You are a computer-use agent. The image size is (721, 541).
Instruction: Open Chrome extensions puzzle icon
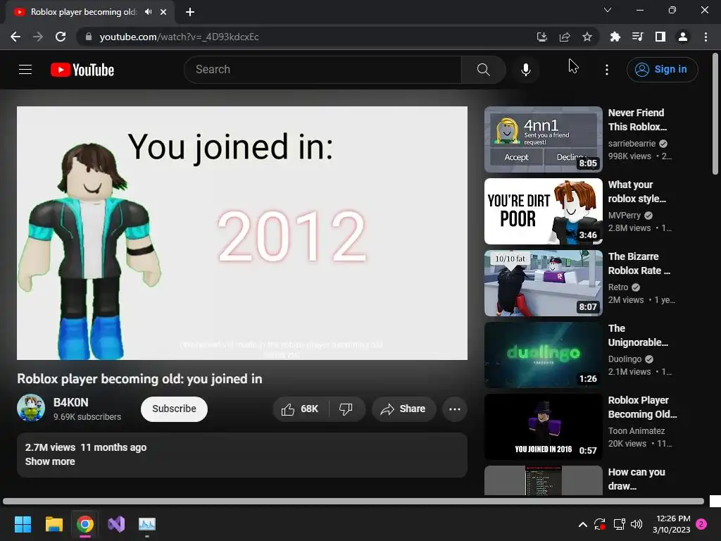click(x=615, y=37)
